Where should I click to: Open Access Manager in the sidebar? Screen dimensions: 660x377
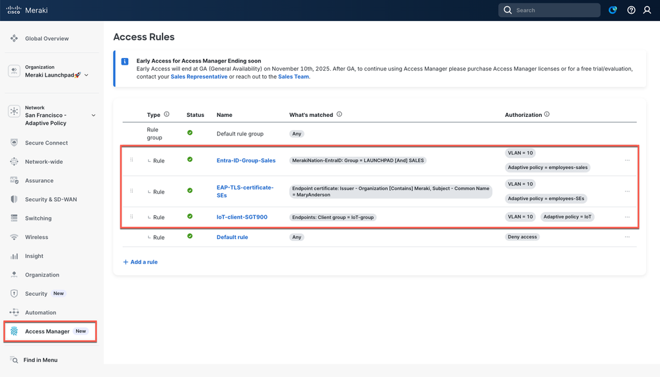[47, 331]
